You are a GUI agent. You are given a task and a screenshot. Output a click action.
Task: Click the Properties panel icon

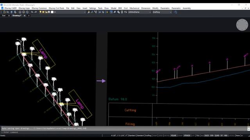[x=111, y=12]
